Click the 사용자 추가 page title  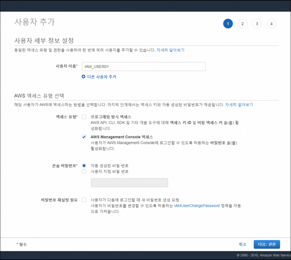[35, 22]
